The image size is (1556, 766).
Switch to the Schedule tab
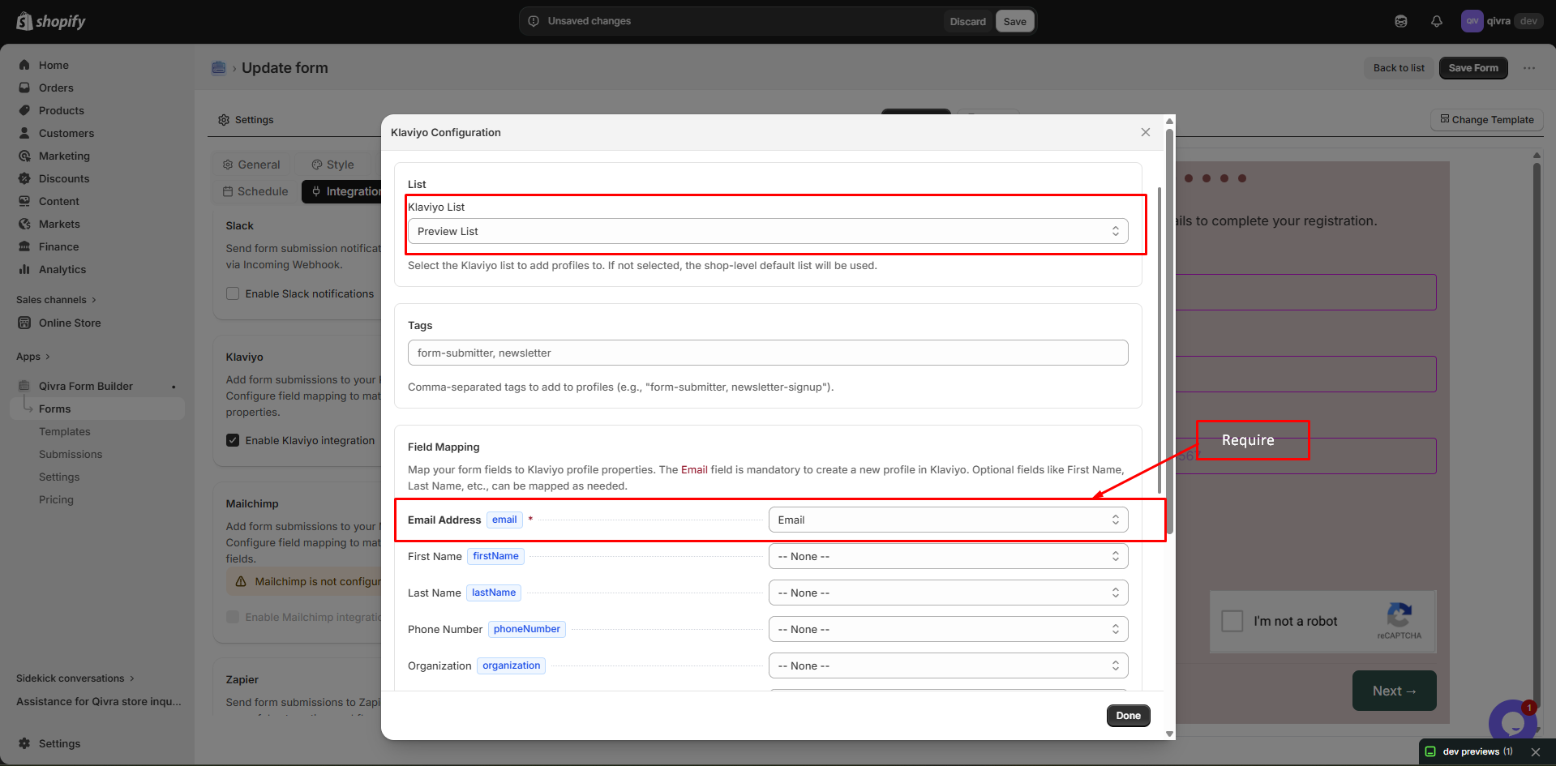point(255,191)
